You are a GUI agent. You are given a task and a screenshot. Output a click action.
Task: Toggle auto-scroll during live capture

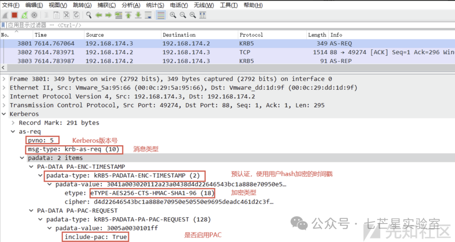tap(148, 15)
